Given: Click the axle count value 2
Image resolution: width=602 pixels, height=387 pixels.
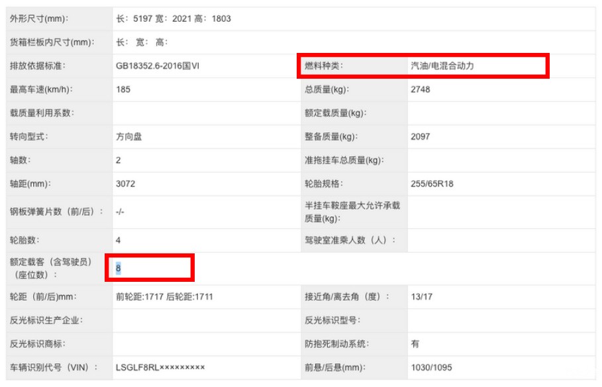Looking at the screenshot, I should click(119, 160).
